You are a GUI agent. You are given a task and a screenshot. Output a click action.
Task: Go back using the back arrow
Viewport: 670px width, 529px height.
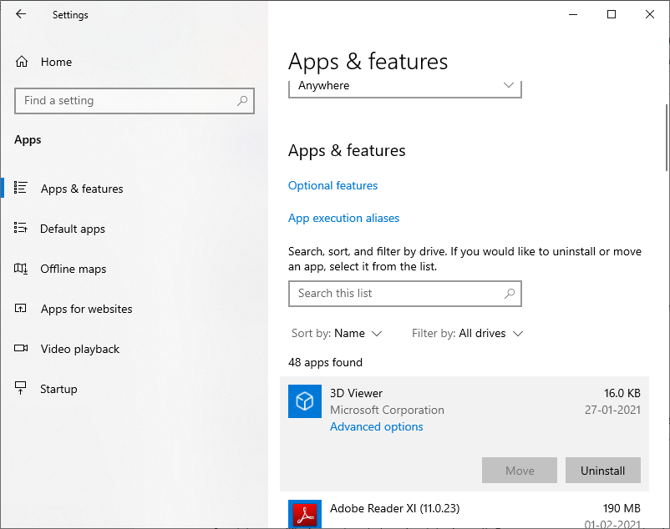[21, 14]
